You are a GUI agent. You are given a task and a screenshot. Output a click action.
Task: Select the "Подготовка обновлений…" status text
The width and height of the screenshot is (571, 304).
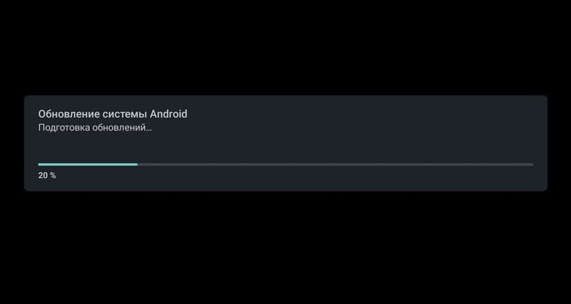(95, 128)
